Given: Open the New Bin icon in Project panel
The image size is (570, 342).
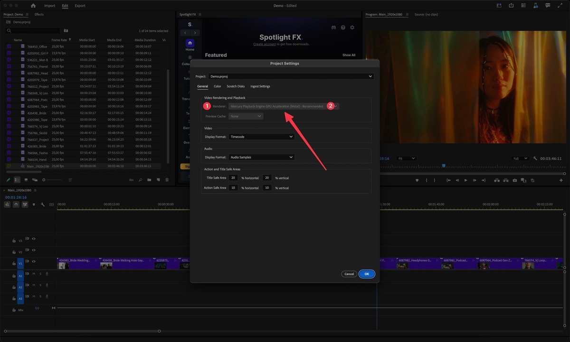Looking at the screenshot, I should 149,180.
